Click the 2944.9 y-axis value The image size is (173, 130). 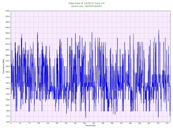(x=8, y=27)
